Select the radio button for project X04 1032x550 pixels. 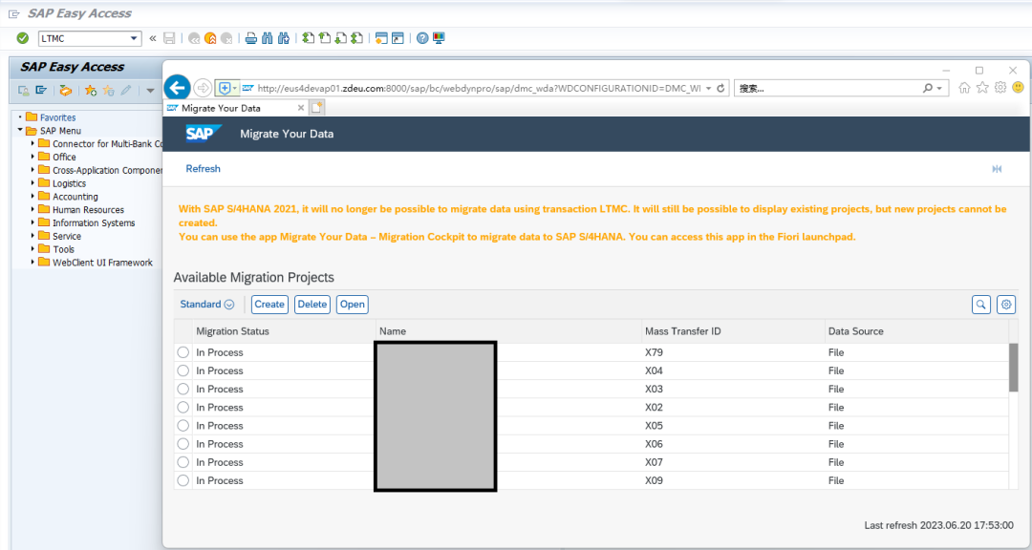(183, 371)
